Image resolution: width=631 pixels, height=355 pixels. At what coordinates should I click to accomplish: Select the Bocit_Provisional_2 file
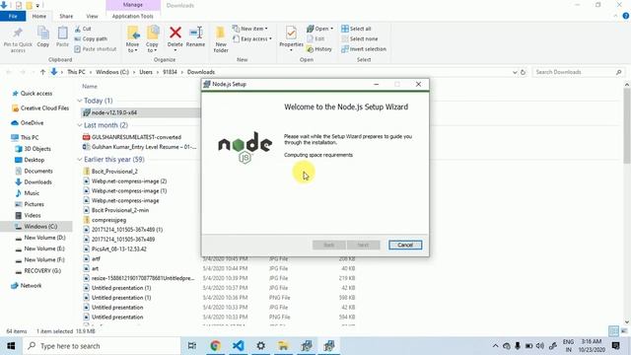(114, 172)
